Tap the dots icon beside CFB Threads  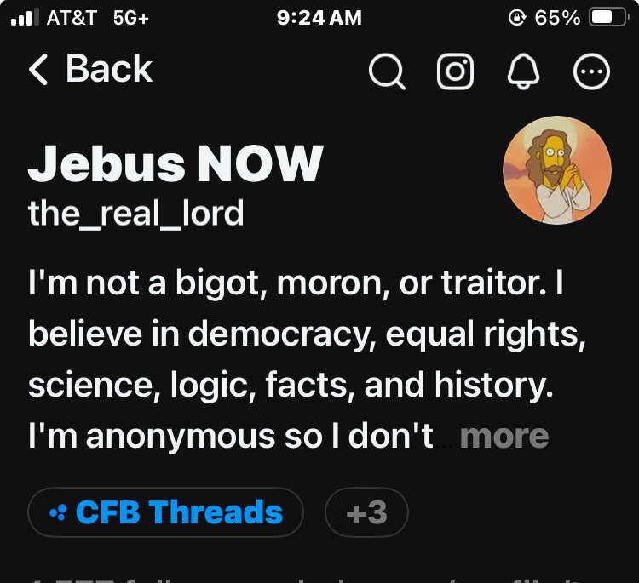click(58, 512)
